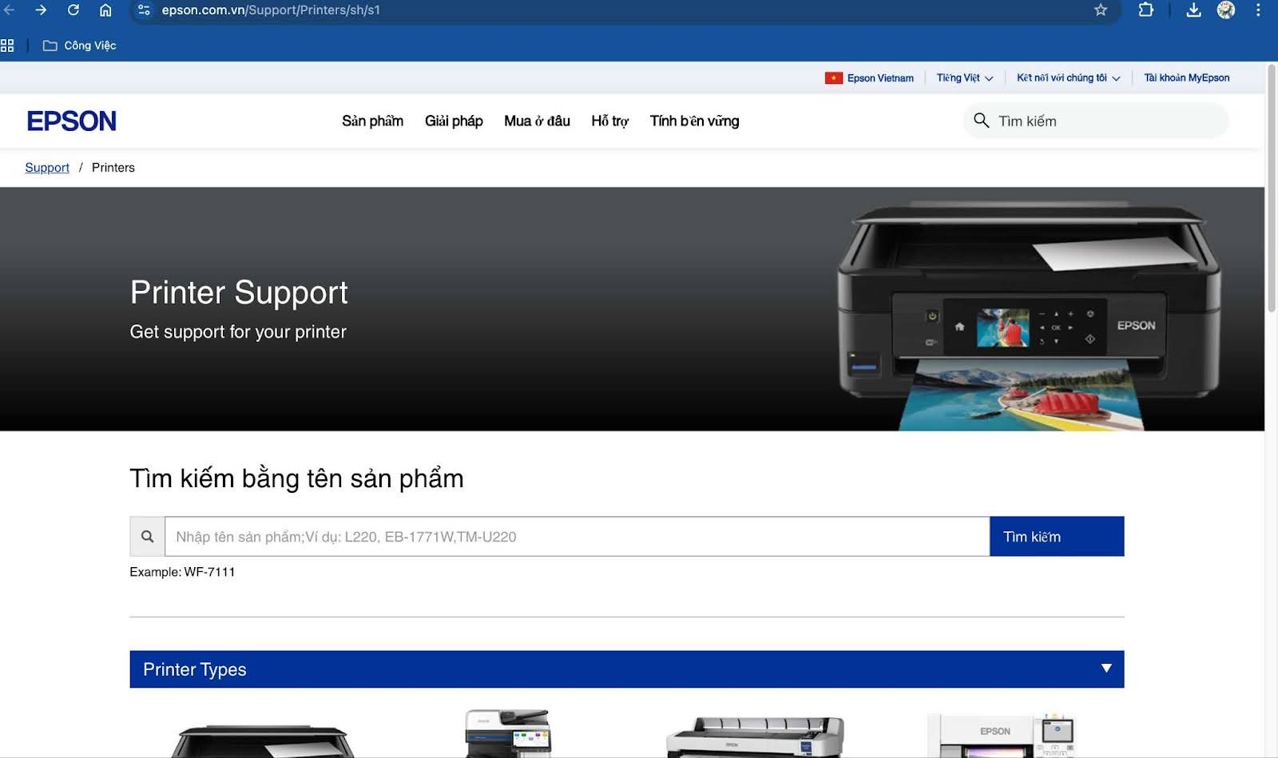Click the EPSON logo
The width and height of the screenshot is (1278, 758).
tap(72, 120)
